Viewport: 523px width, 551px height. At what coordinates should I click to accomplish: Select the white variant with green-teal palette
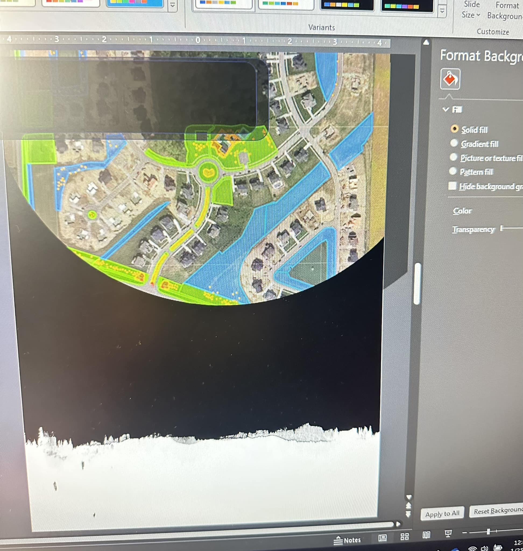point(286,5)
